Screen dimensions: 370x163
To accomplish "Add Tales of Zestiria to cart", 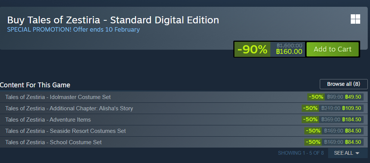I will tap(332, 49).
